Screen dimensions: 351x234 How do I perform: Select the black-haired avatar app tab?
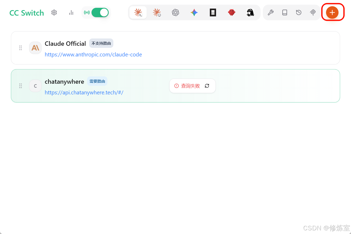(250, 12)
